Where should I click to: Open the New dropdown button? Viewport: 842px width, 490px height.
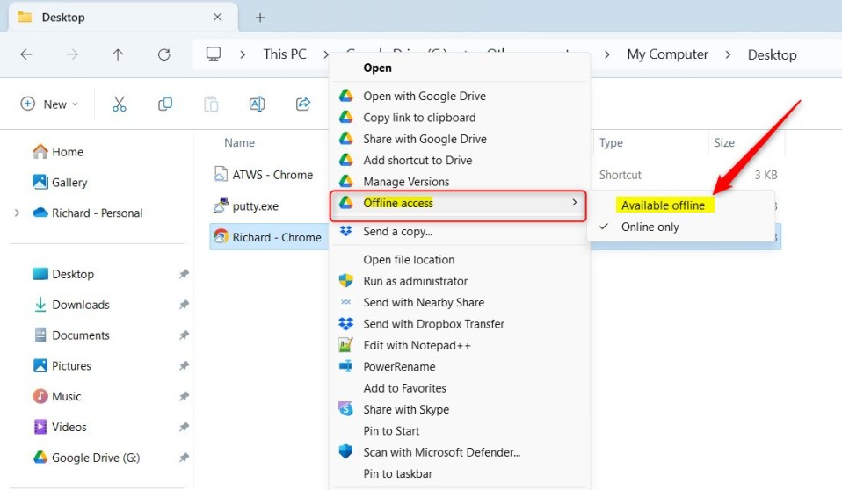[49, 104]
